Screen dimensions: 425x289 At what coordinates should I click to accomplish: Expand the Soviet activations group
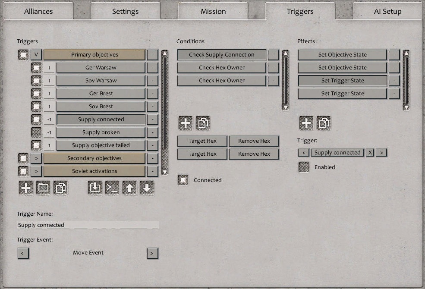(36, 171)
